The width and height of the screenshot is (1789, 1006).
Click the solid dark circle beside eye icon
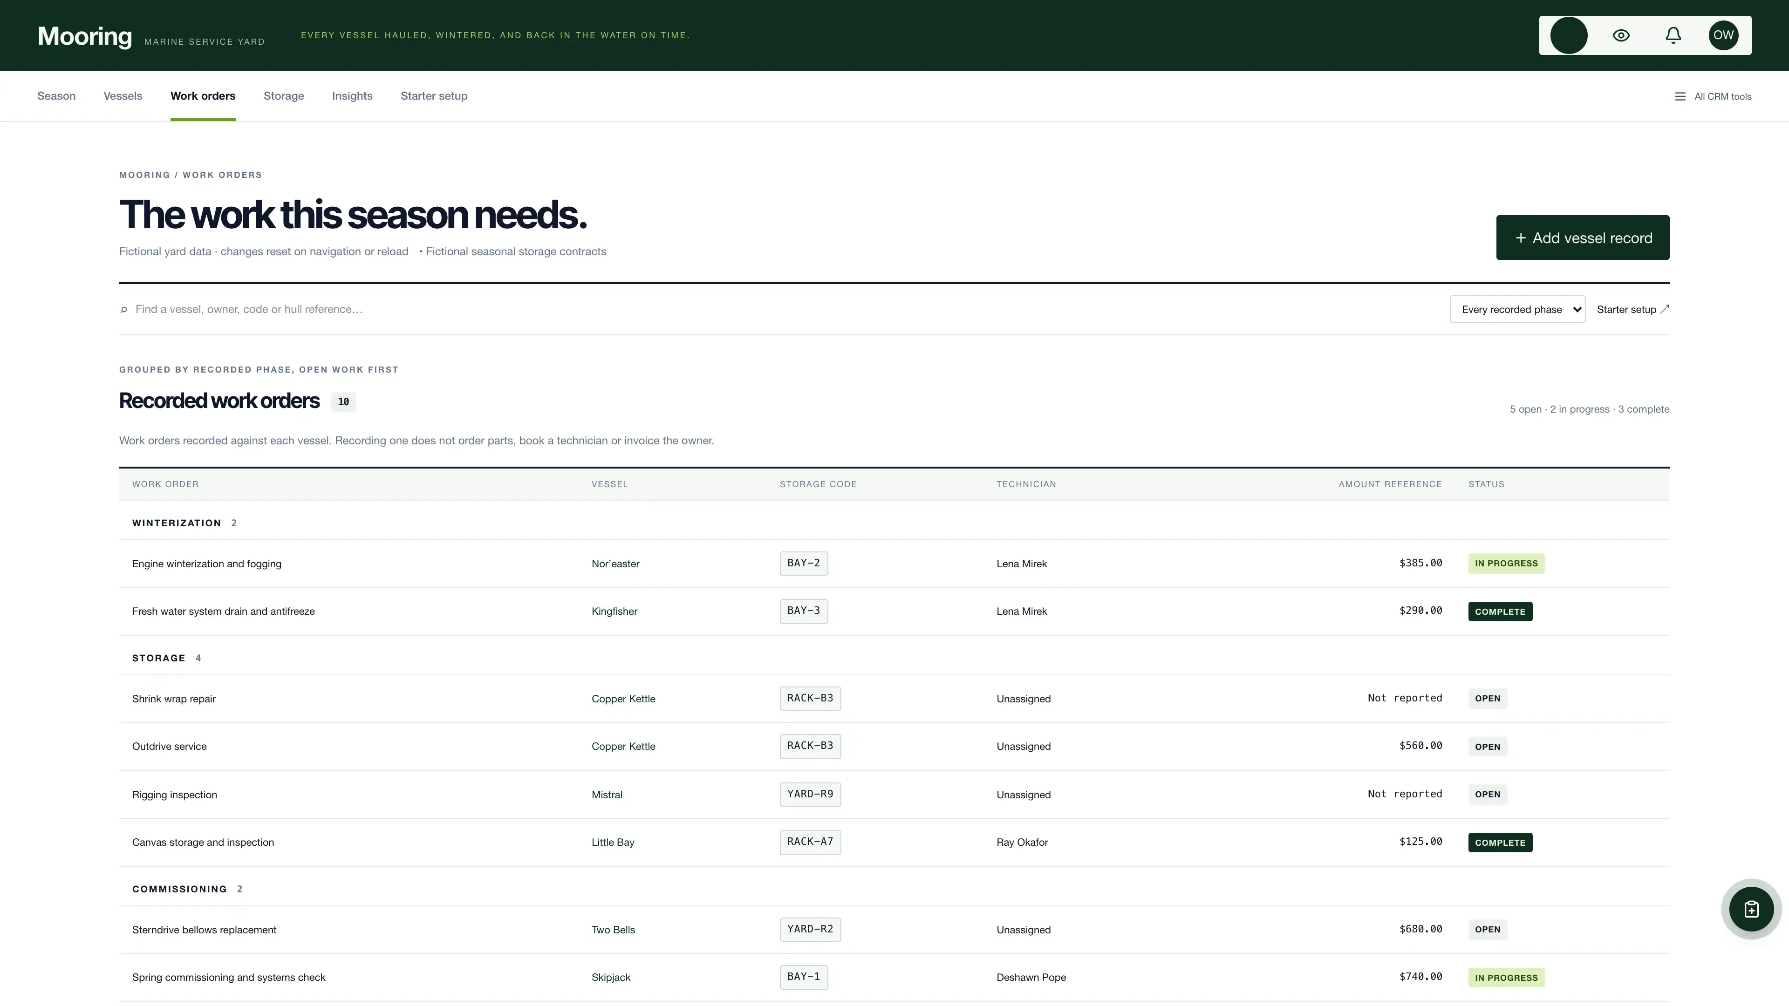(1569, 35)
